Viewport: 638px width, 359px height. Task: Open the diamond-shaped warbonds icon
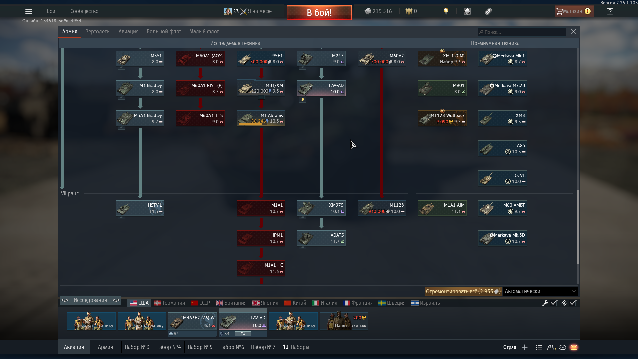(x=467, y=11)
